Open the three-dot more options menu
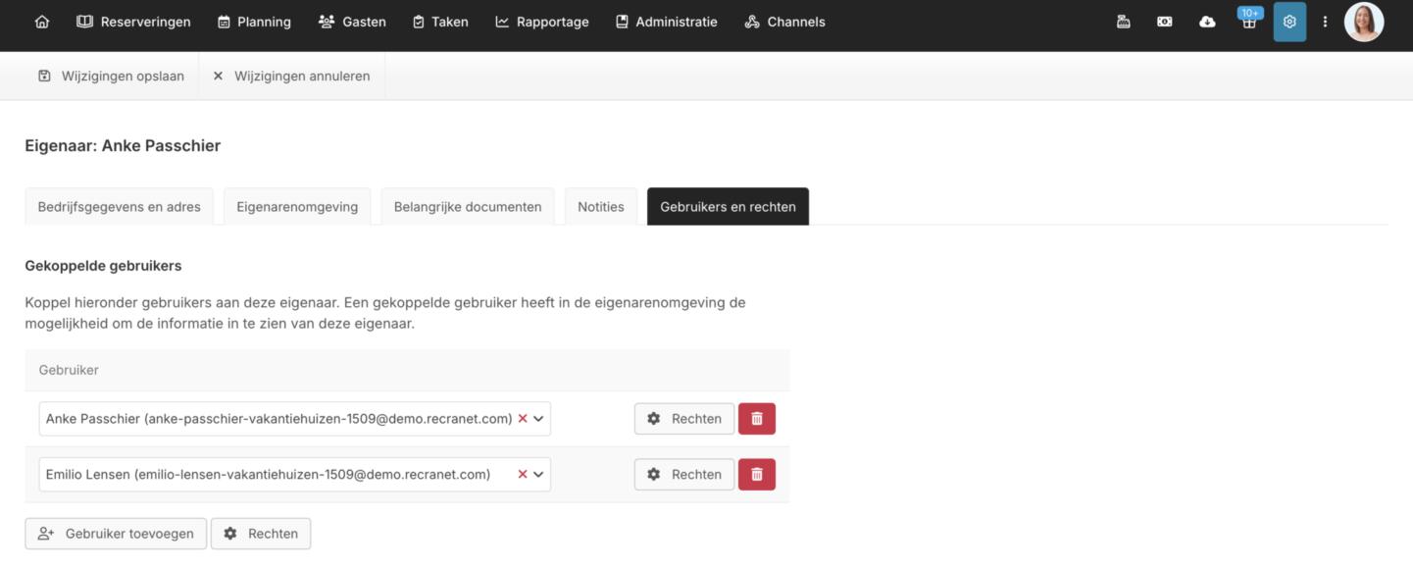 click(1325, 22)
